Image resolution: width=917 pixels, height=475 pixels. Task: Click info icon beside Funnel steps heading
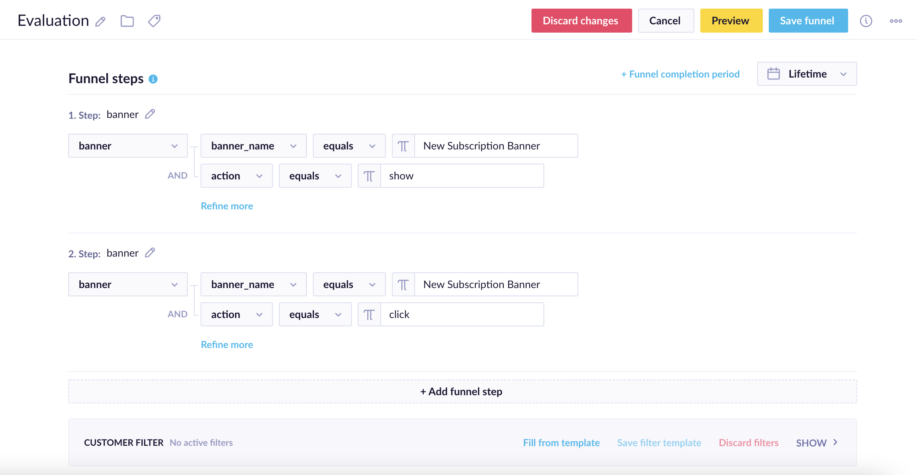coord(153,79)
